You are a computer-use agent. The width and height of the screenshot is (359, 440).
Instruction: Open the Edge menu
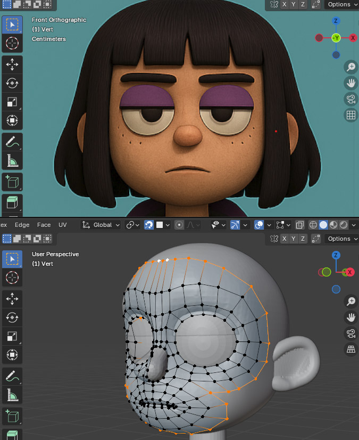[x=22, y=225]
